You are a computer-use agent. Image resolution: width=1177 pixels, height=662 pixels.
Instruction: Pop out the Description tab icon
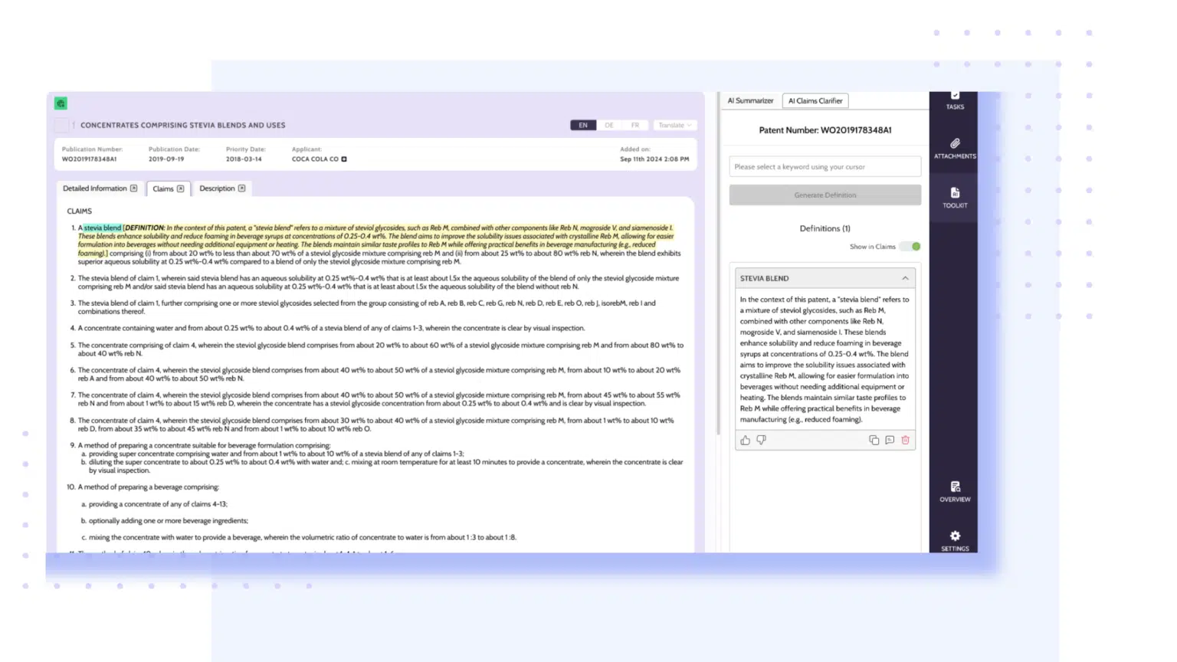coord(242,188)
